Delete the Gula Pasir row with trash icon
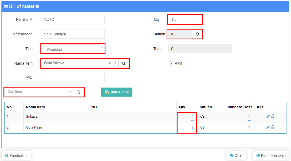291x161 pixels. point(273,127)
